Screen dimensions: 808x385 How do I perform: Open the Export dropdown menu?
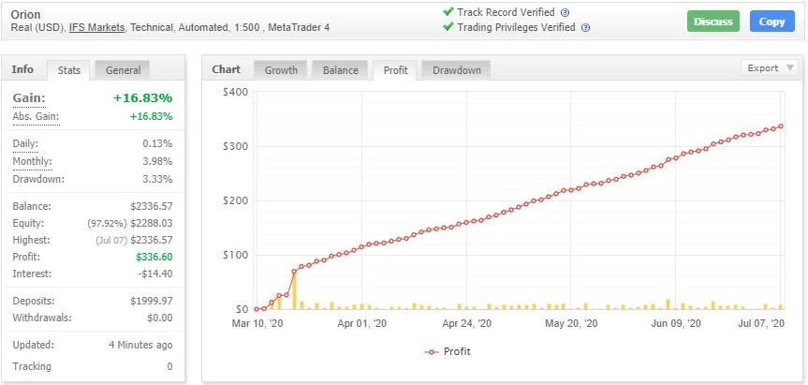770,68
